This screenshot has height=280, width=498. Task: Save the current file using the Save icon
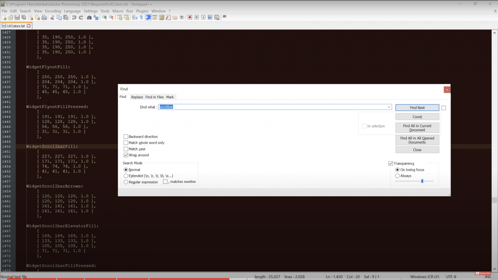tap(17, 17)
